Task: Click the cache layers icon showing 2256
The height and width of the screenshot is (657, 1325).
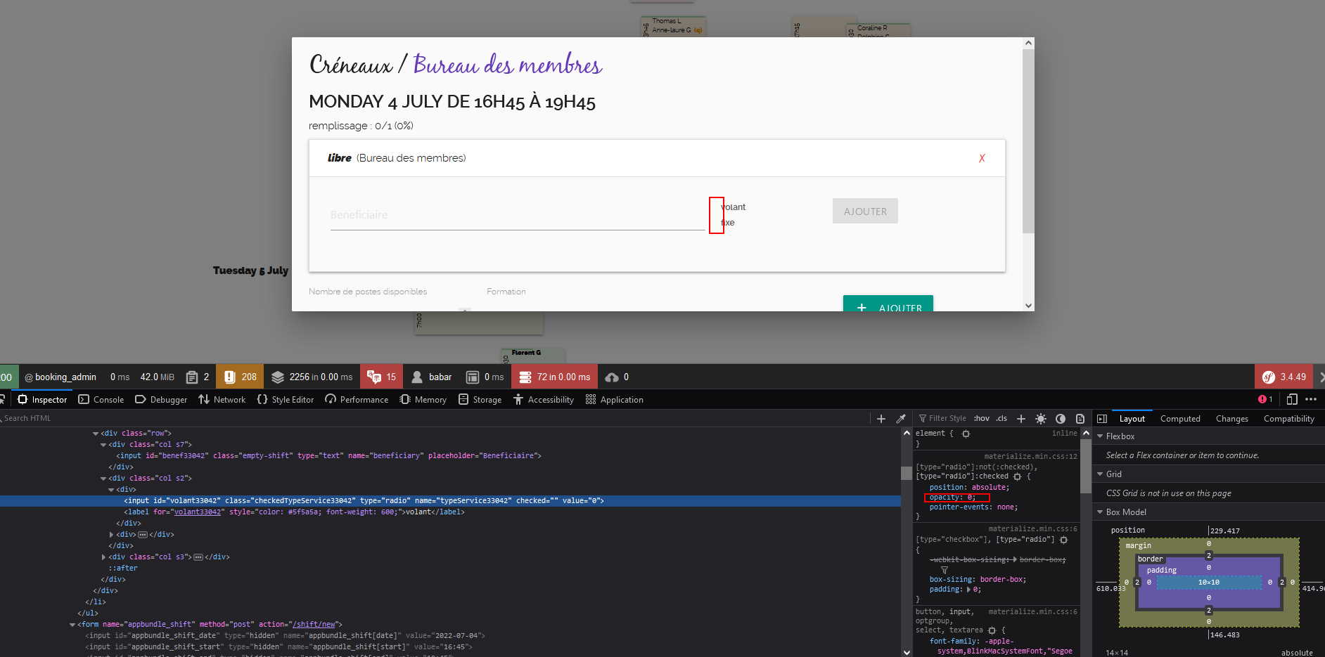Action: [278, 377]
